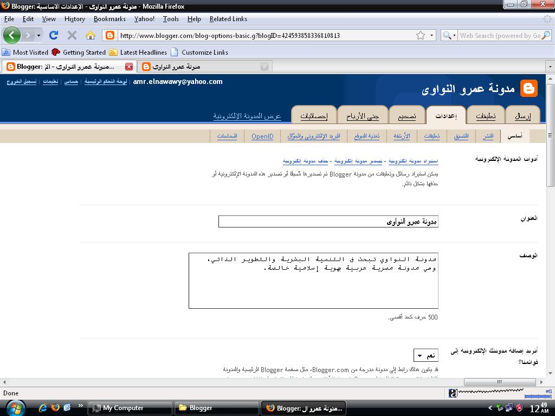Screen dimensions: 555x416
Task: Select the أساسي basic sub-tab
Action: tap(515, 136)
